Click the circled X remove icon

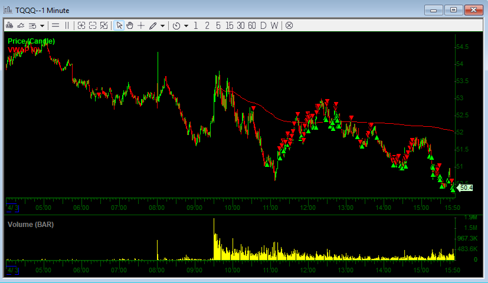(x=289, y=25)
